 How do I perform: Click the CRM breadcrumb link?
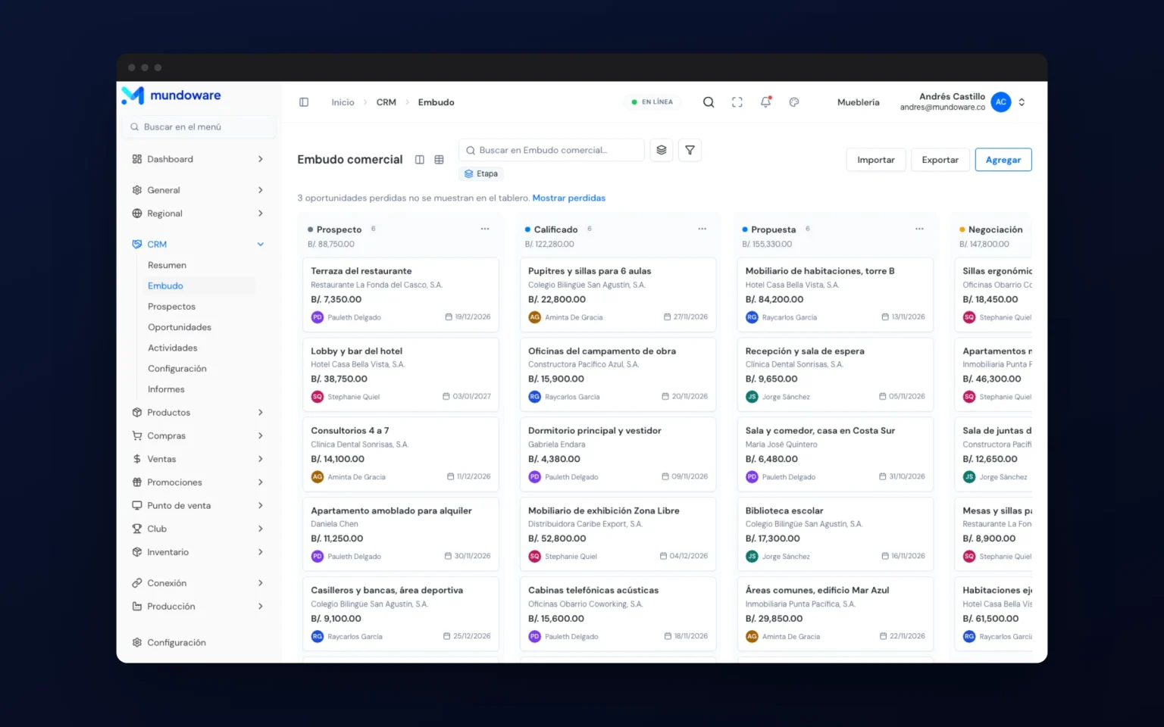pos(386,102)
